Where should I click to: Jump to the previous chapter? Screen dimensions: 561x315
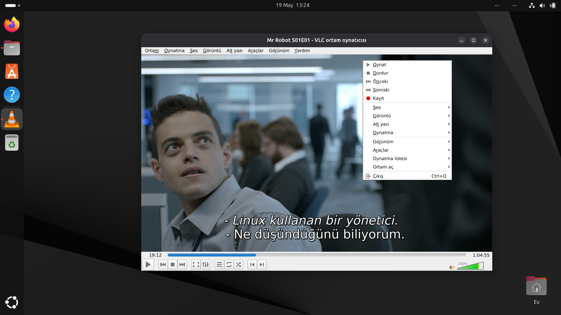(x=252, y=264)
